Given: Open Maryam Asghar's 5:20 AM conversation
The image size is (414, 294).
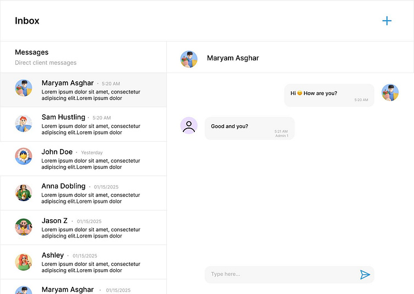Looking at the screenshot, I should 83,90.
